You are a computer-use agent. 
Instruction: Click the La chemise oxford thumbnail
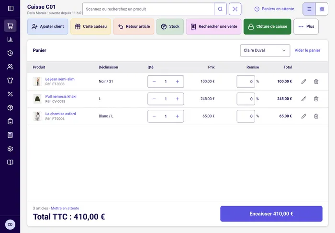[37, 116]
